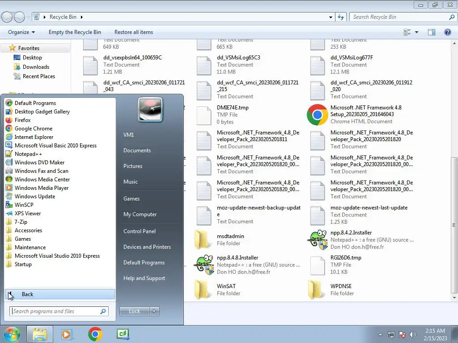Open Internet Explorer

coord(30,137)
